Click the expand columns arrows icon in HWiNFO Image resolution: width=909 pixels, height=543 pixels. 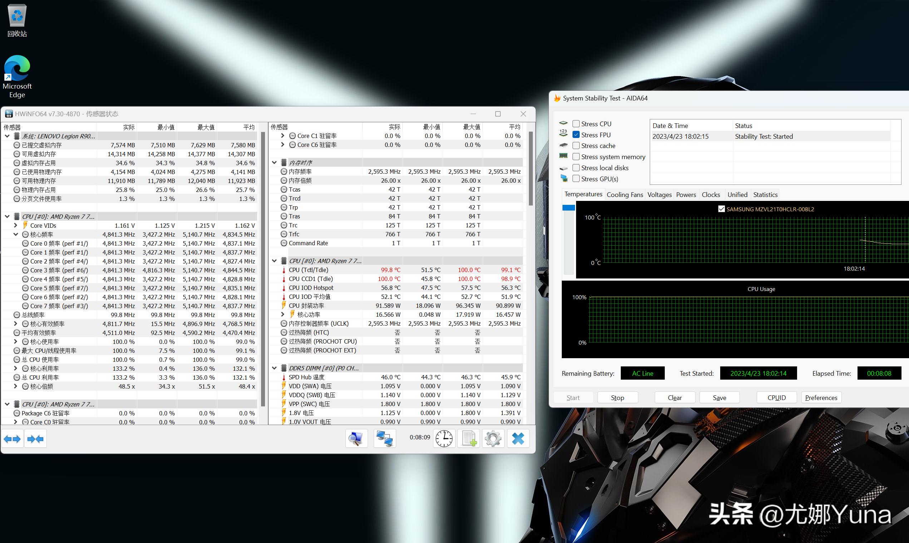coord(13,439)
